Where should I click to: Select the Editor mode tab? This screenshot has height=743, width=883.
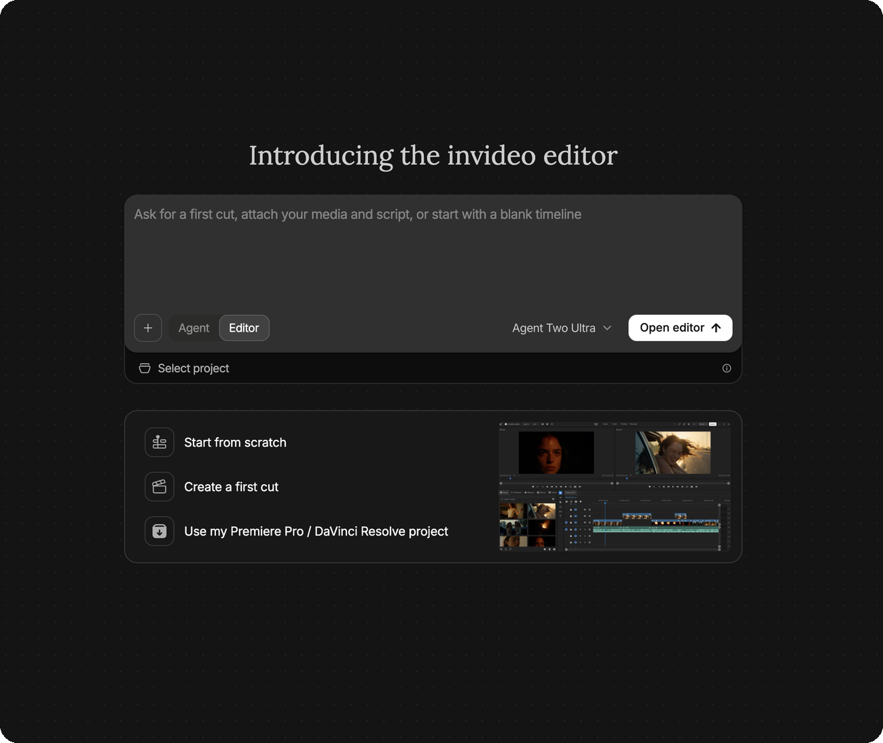click(244, 328)
